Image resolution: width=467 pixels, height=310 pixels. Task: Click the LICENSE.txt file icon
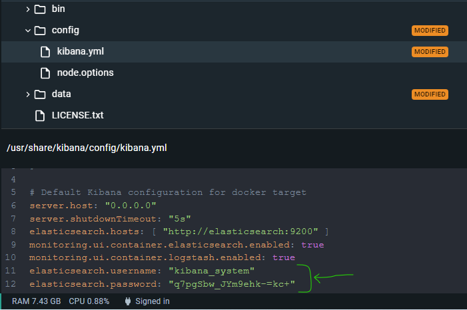pos(40,116)
